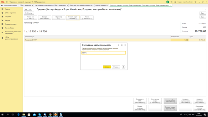Open the lower Ещё dropdown menu
Screen dimensions: 208x117
[203, 17]
